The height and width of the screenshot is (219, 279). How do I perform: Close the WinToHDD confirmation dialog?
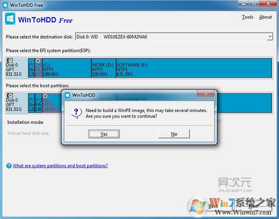coord(206,93)
